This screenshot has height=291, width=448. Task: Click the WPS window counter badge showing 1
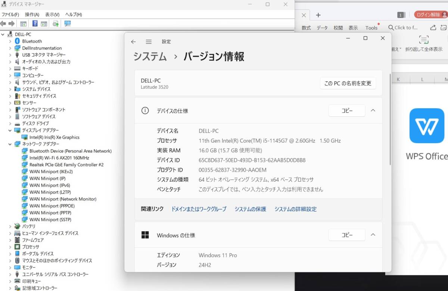pos(401,15)
